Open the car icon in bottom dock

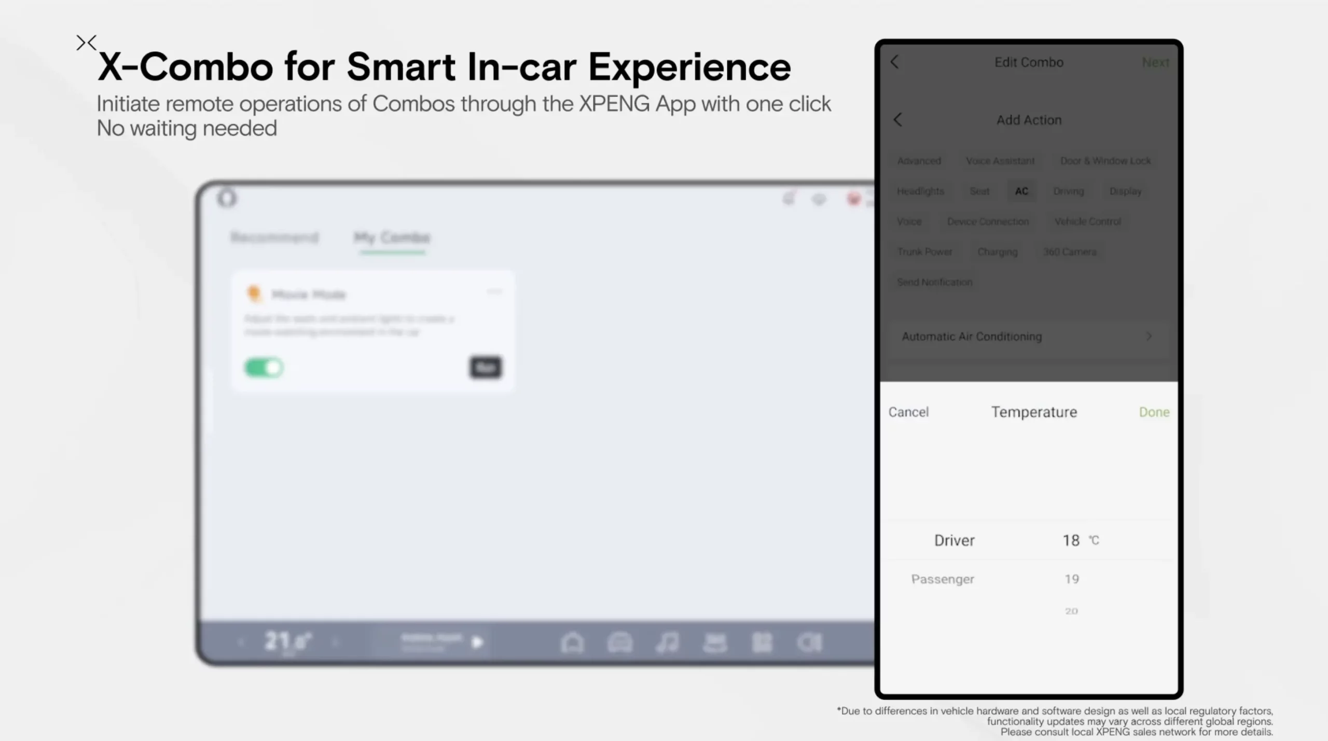pos(620,643)
